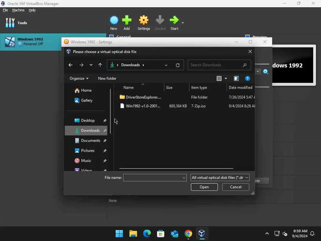The width and height of the screenshot is (321, 241).
Task: Open File Explorer from taskbar
Action: pos(133,233)
